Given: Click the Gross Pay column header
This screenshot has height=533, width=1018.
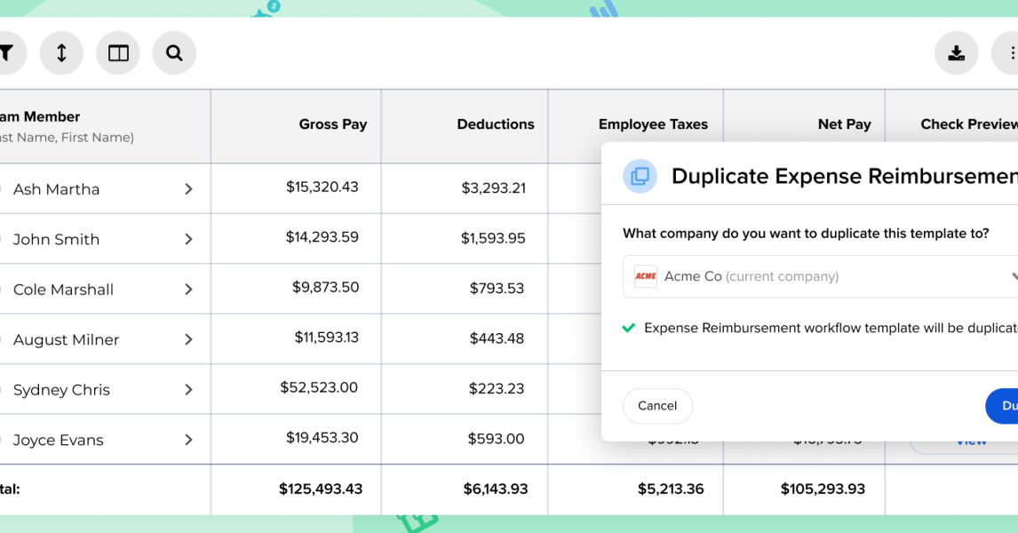Looking at the screenshot, I should coord(333,124).
